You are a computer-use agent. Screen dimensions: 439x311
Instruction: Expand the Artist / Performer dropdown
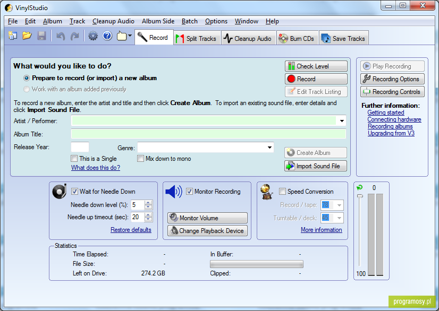pos(342,121)
